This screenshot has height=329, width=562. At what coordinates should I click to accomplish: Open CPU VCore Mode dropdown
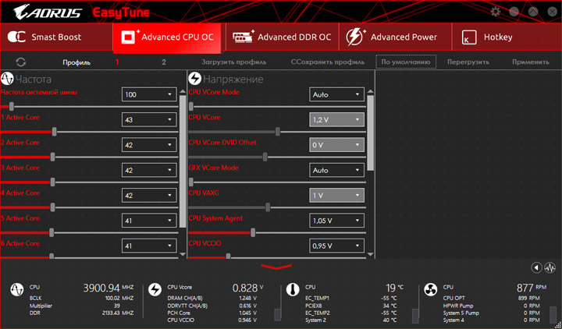pos(336,94)
